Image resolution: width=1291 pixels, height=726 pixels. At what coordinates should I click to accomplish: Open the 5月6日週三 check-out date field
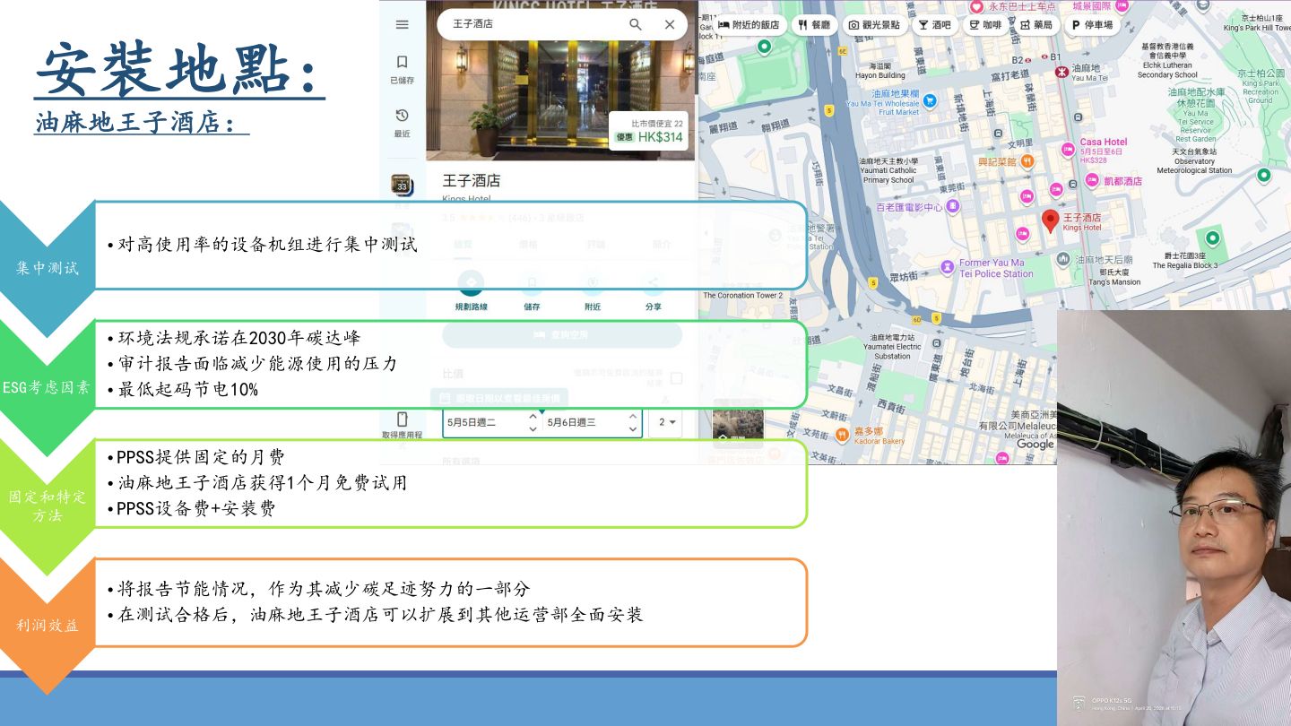coord(593,422)
